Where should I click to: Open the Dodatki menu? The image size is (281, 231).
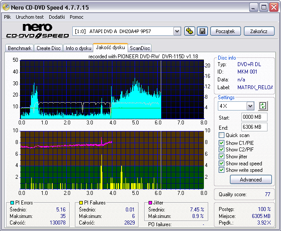[x=57, y=17]
